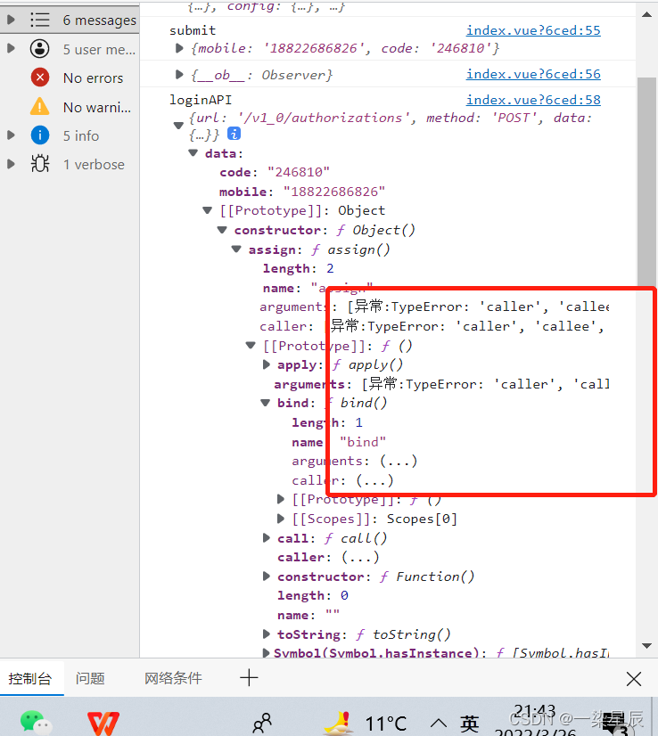Collapse the bind: f bind() node
The width and height of the screenshot is (658, 736).
click(266, 403)
